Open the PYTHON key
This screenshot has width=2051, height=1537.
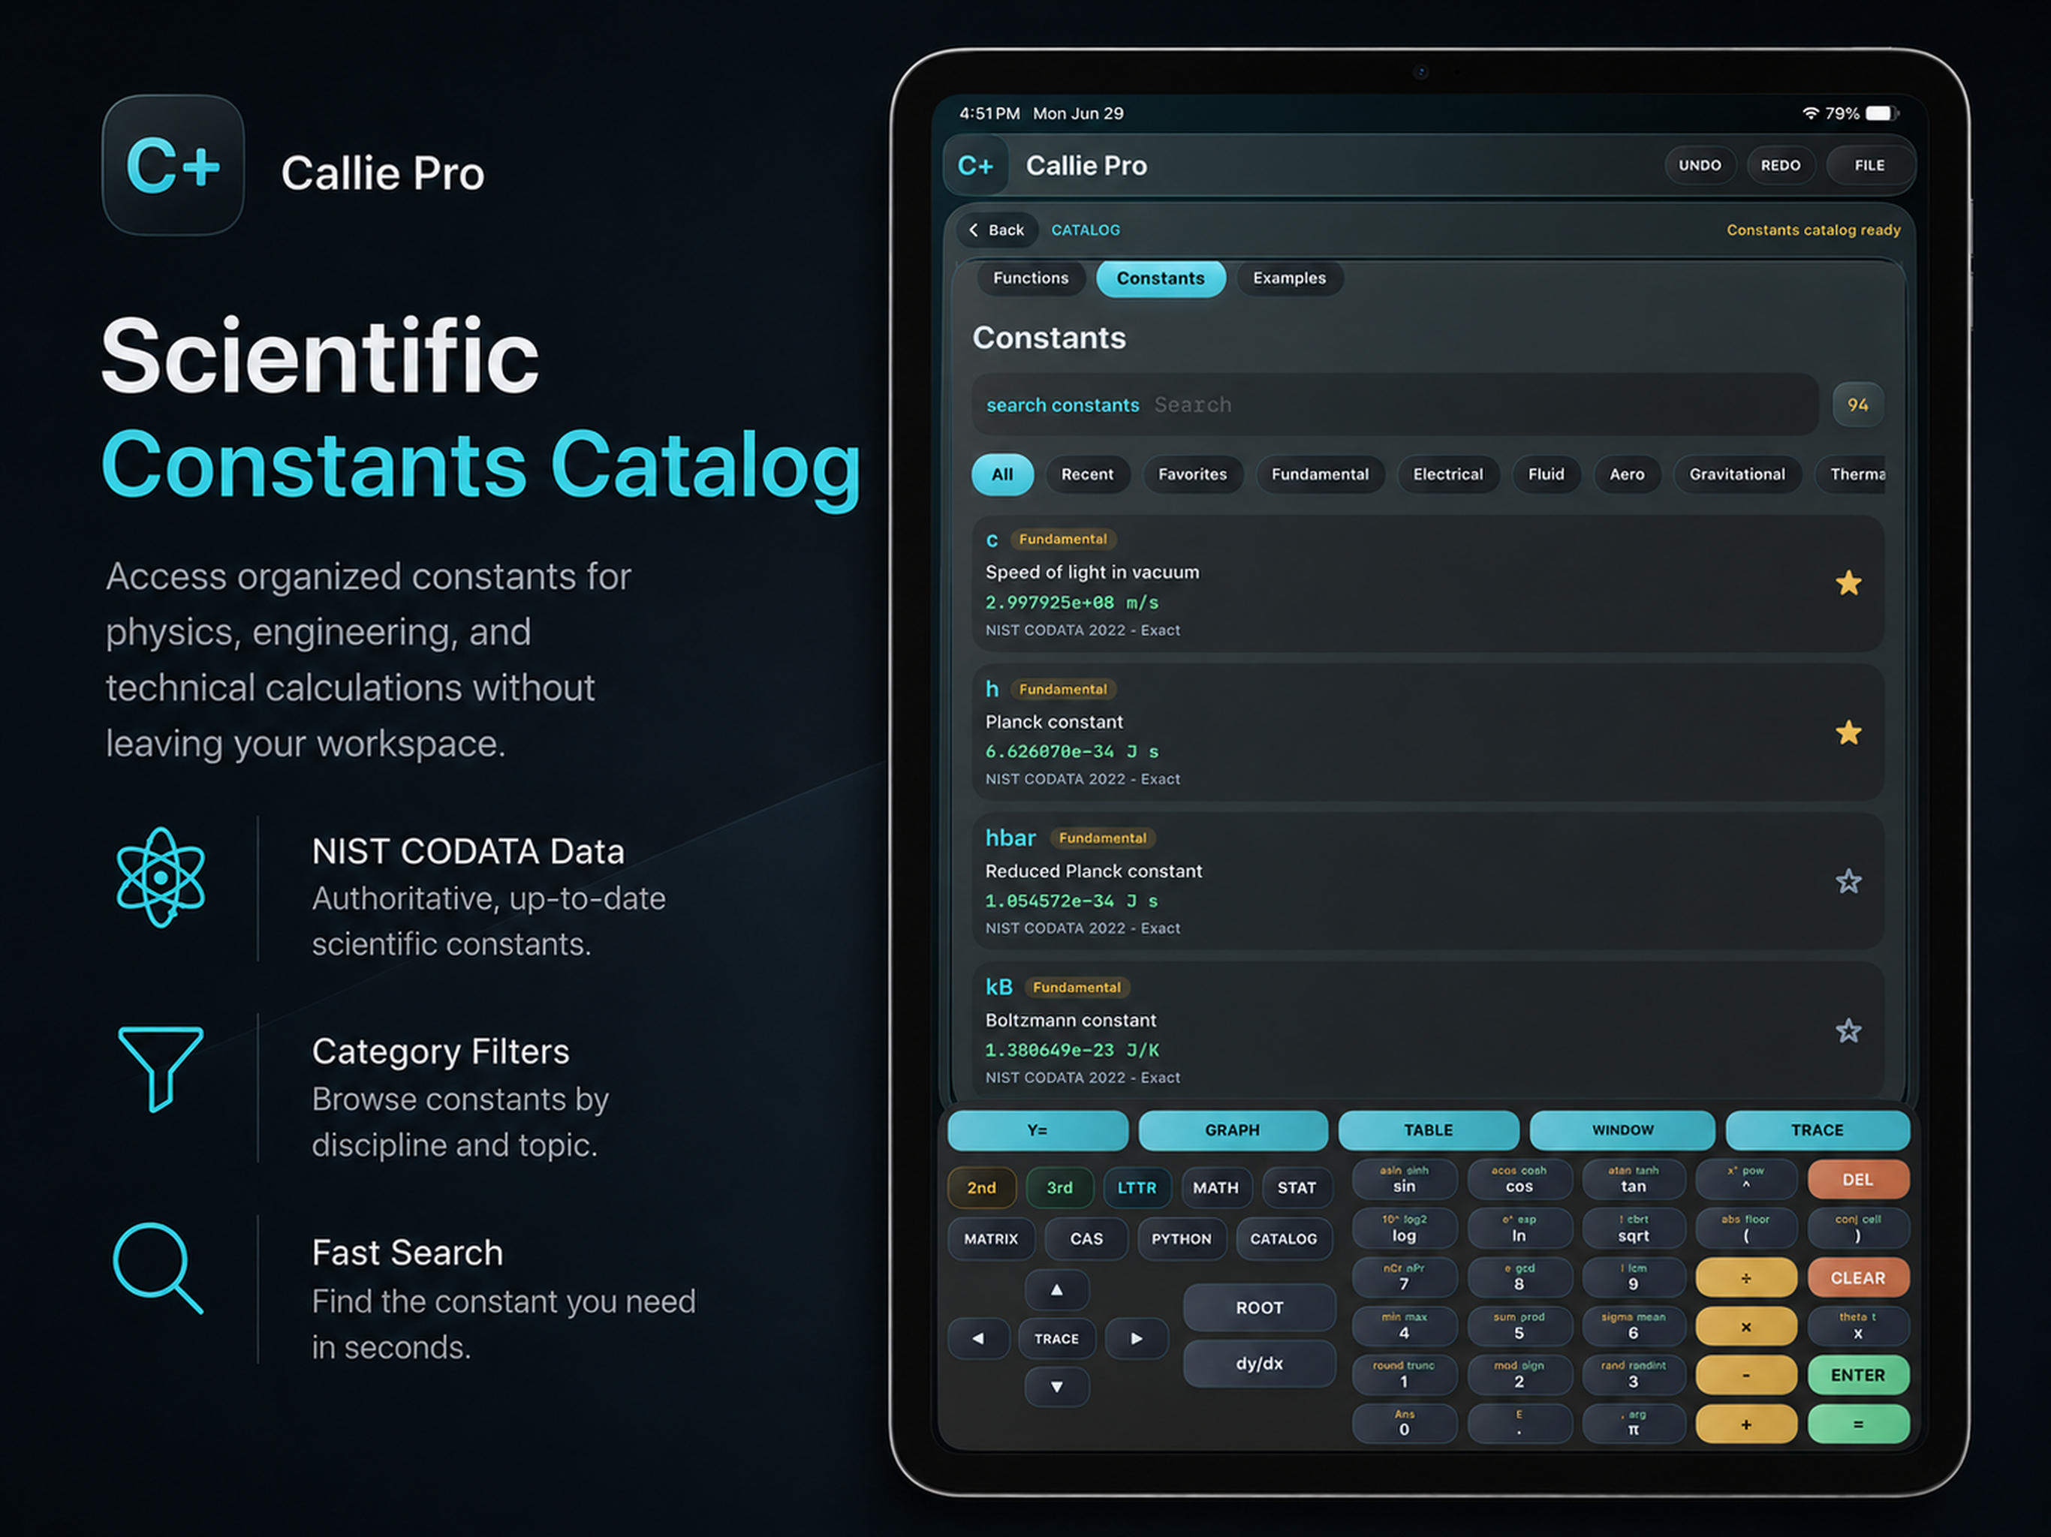(1181, 1238)
